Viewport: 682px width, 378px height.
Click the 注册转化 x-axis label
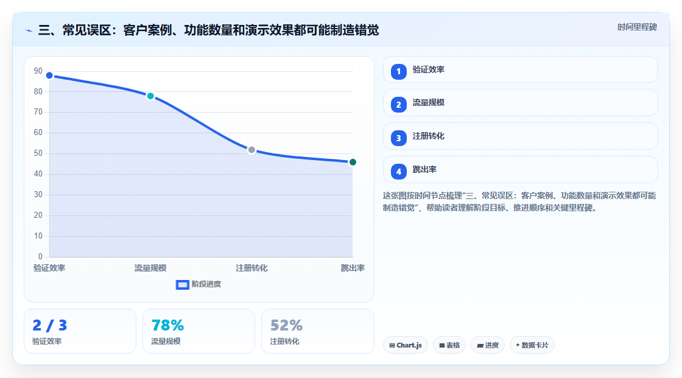tap(251, 268)
